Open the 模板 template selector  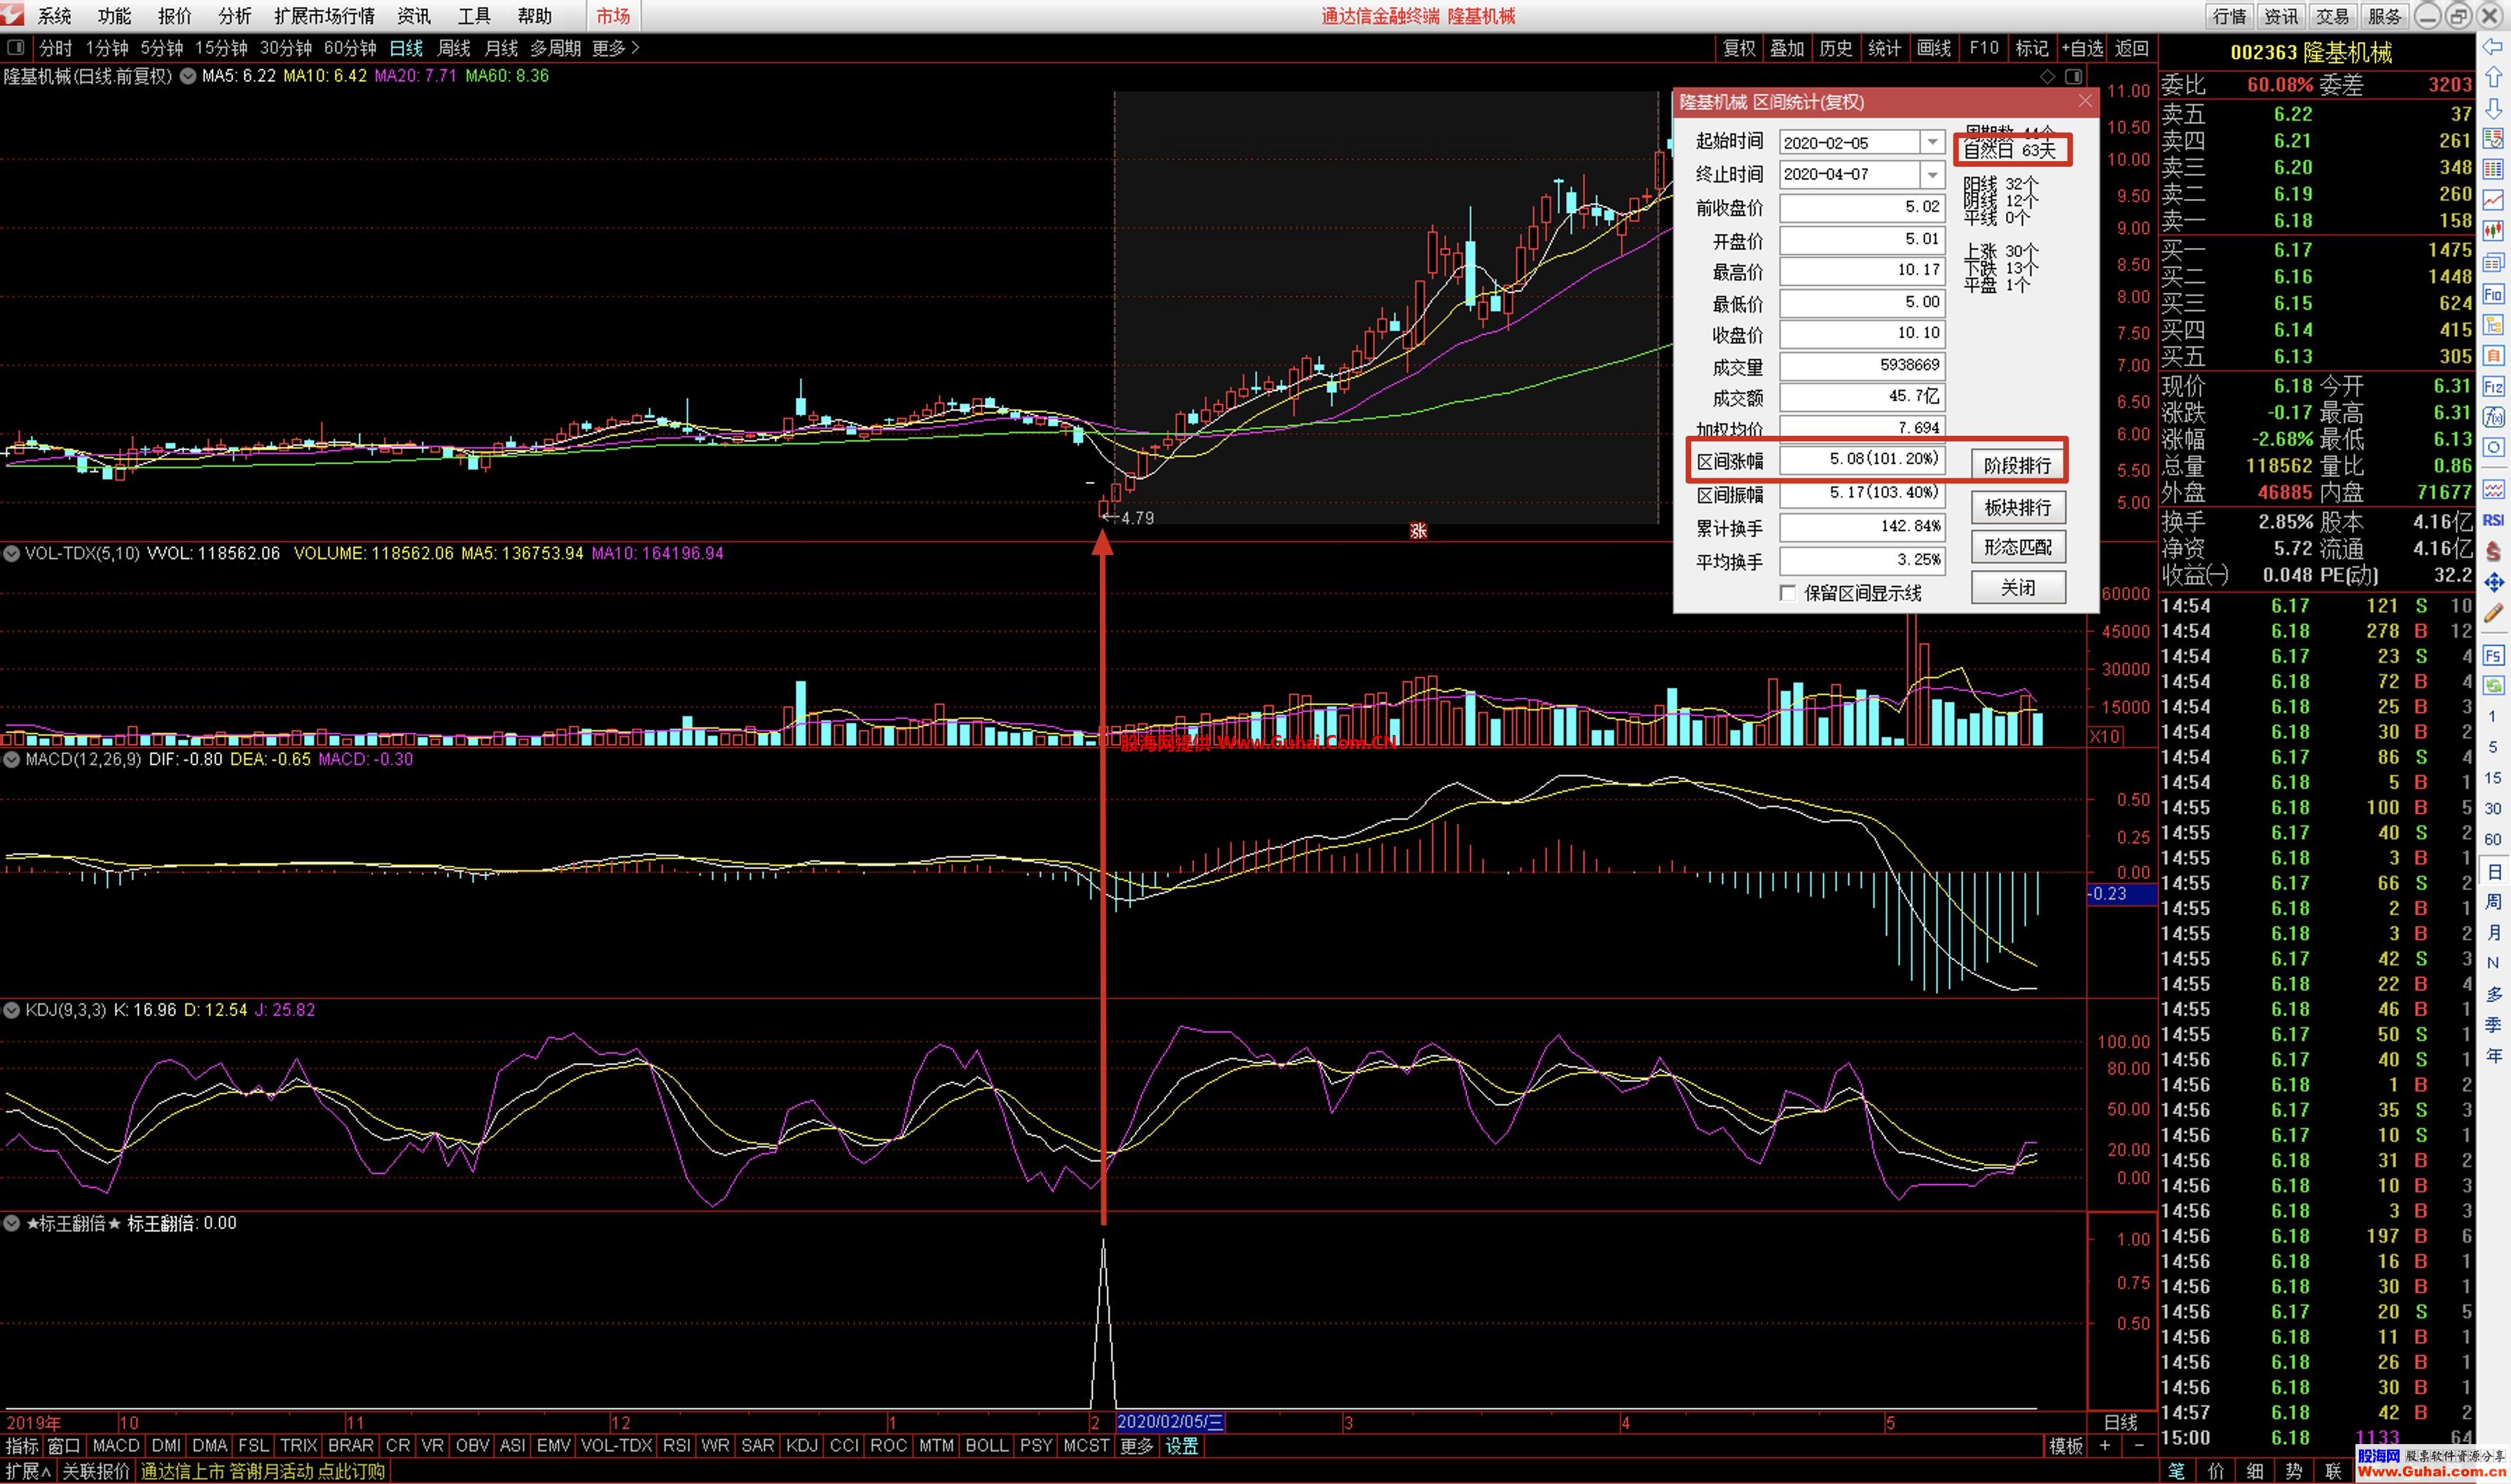coord(2066,1445)
